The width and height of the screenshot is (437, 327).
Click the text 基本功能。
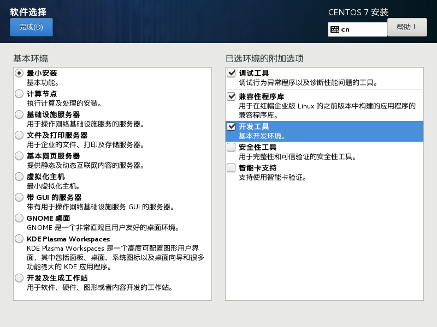point(43,83)
